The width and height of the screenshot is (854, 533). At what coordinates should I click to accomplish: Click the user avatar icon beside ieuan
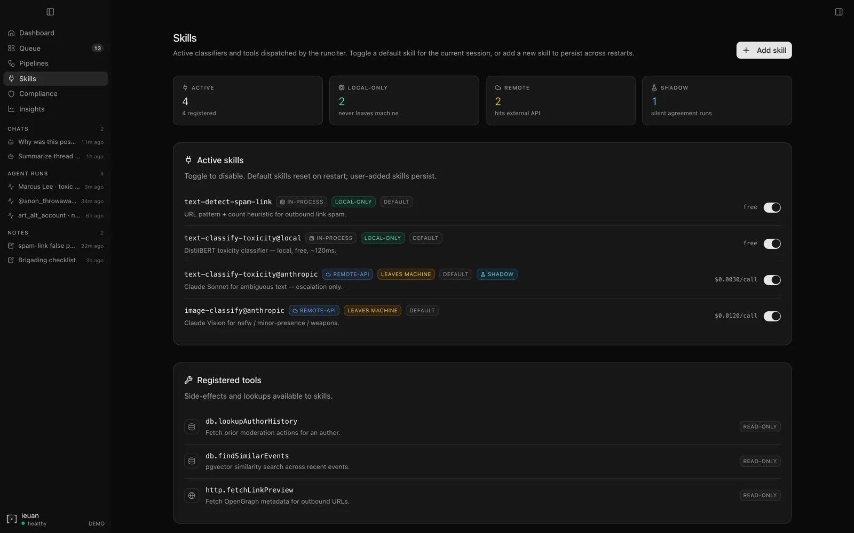point(12,519)
